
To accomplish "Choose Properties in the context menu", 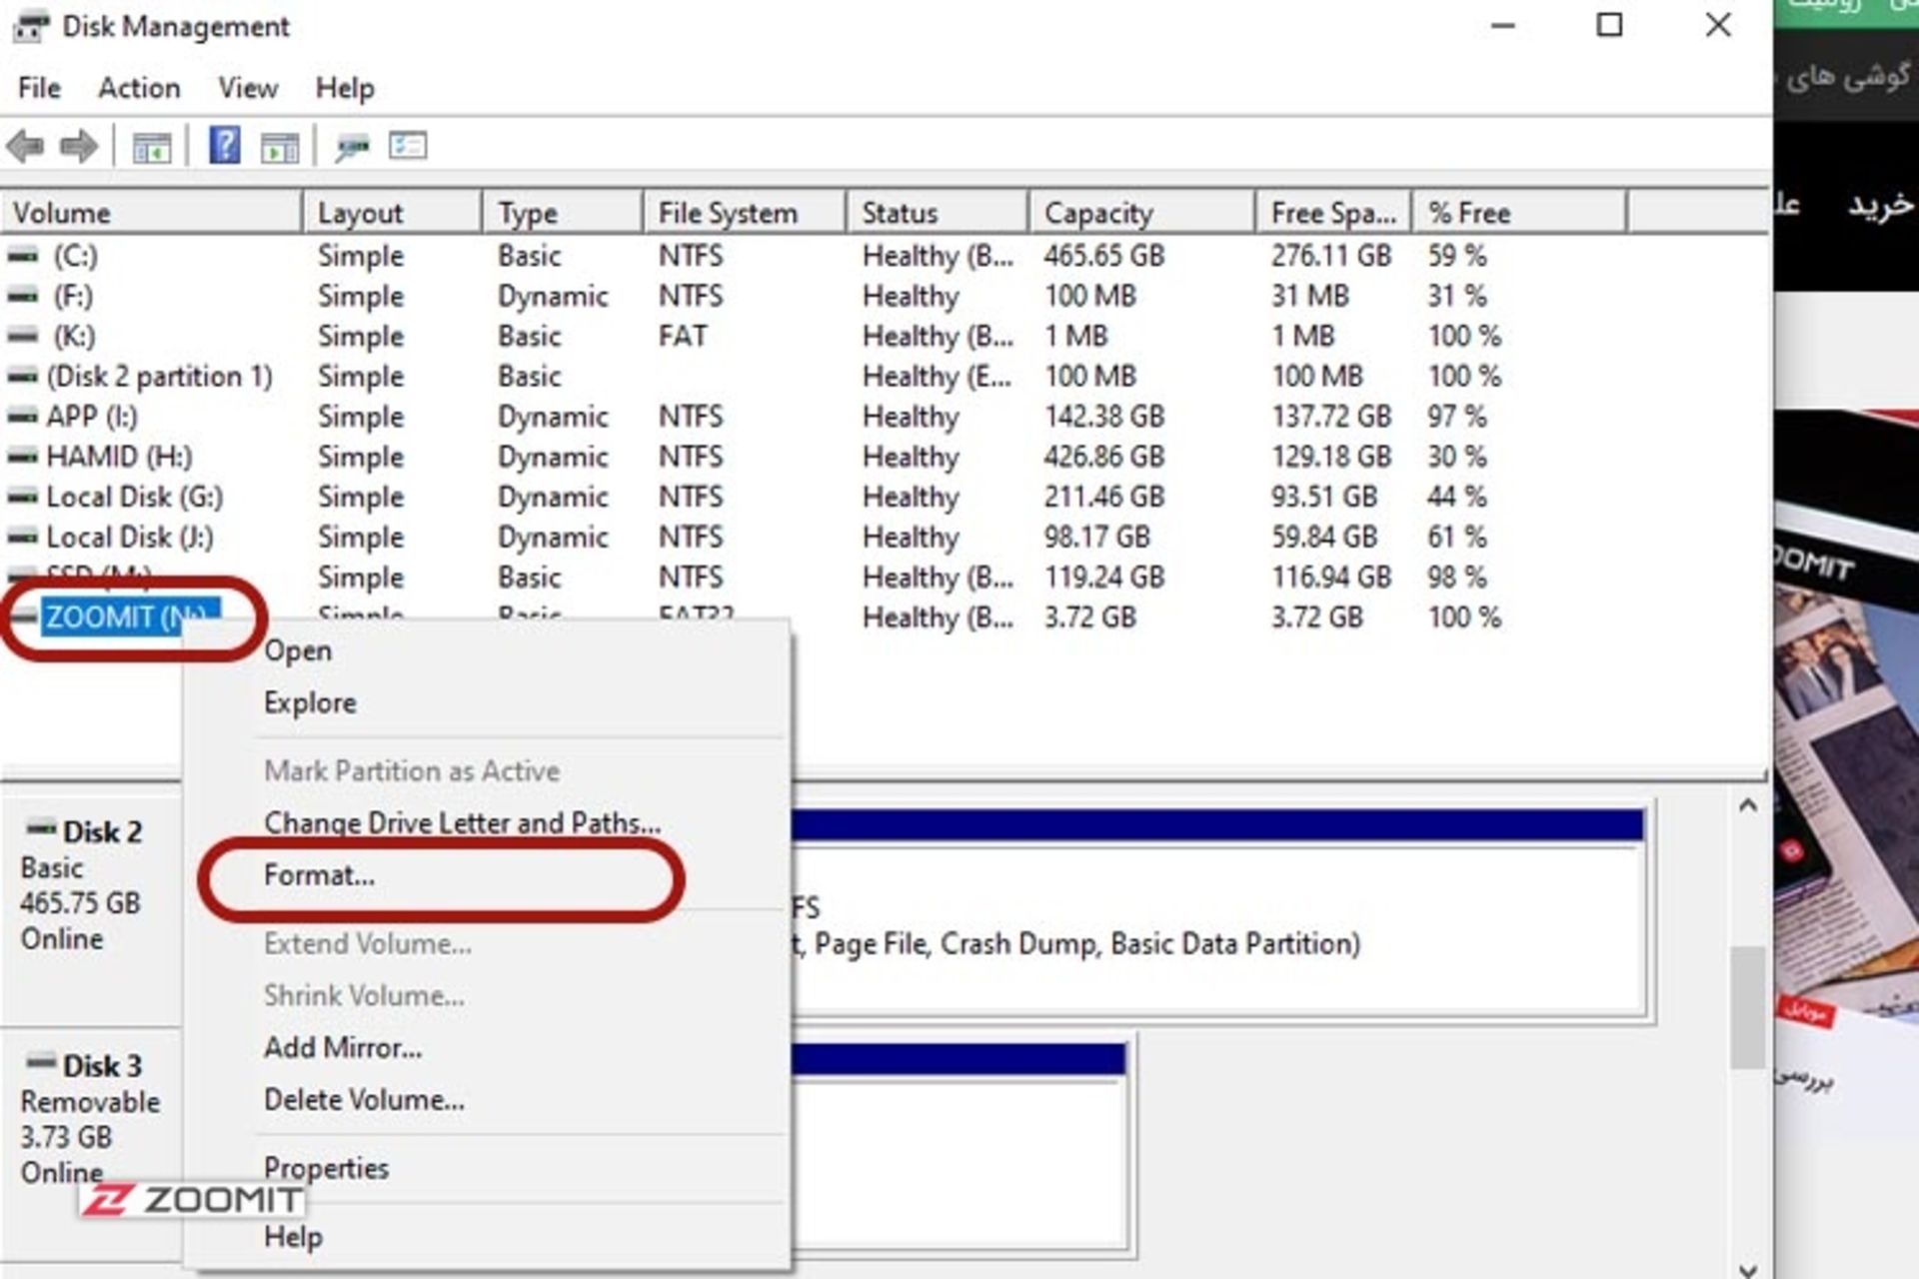I will pos(326,1168).
